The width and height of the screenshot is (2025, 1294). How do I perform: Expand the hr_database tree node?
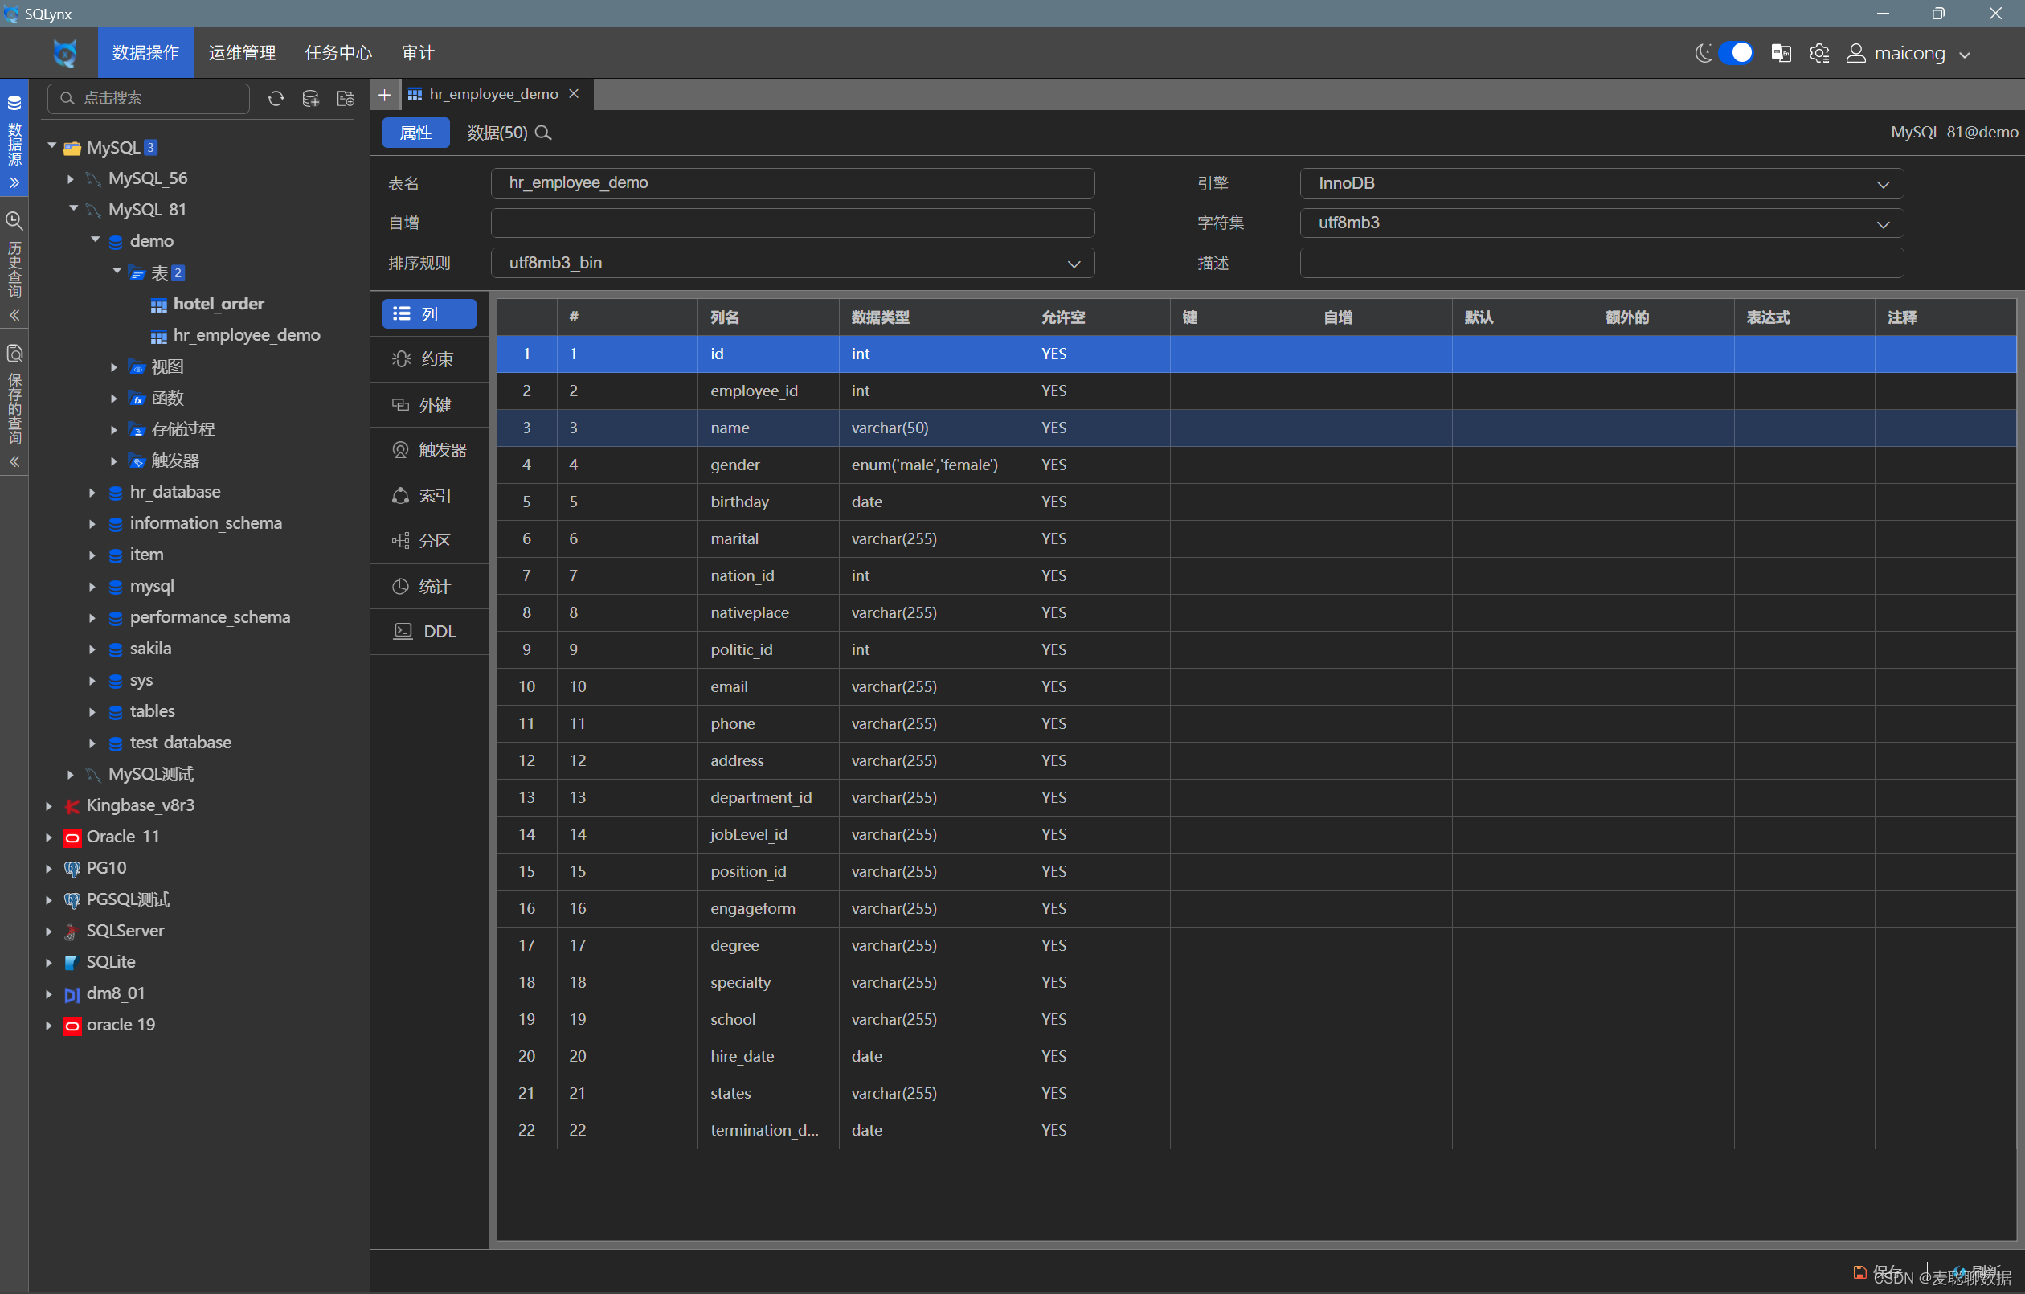click(92, 492)
